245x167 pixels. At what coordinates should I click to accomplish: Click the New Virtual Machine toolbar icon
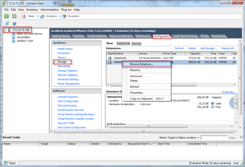[x=7, y=24]
